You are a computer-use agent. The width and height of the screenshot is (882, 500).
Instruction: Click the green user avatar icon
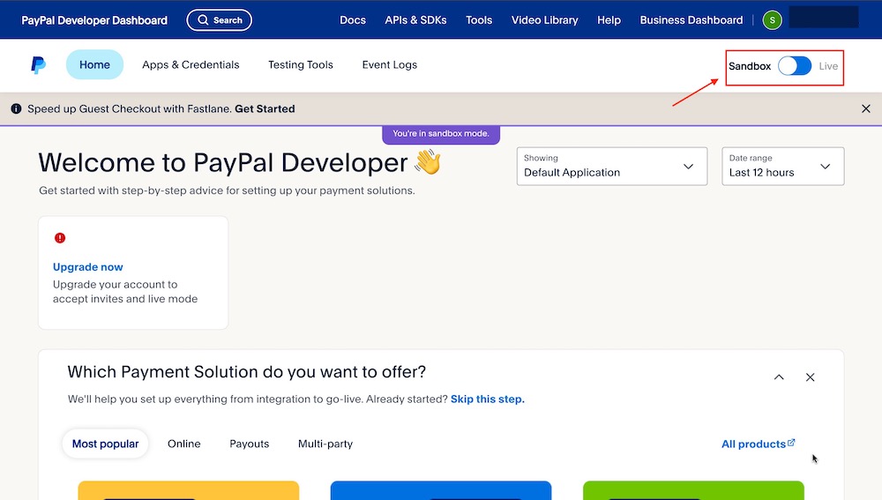(772, 20)
